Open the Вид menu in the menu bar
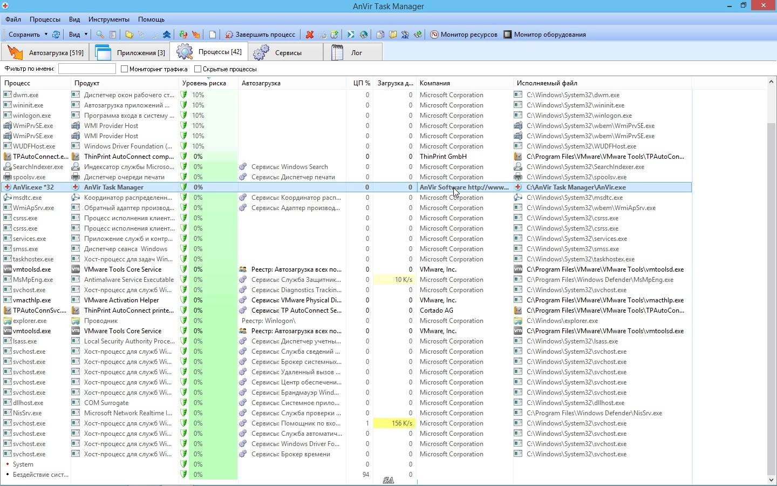 coord(74,19)
